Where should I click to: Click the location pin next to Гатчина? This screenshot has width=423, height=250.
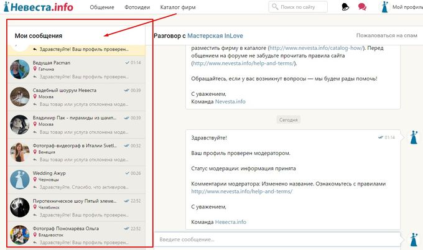click(x=35, y=69)
